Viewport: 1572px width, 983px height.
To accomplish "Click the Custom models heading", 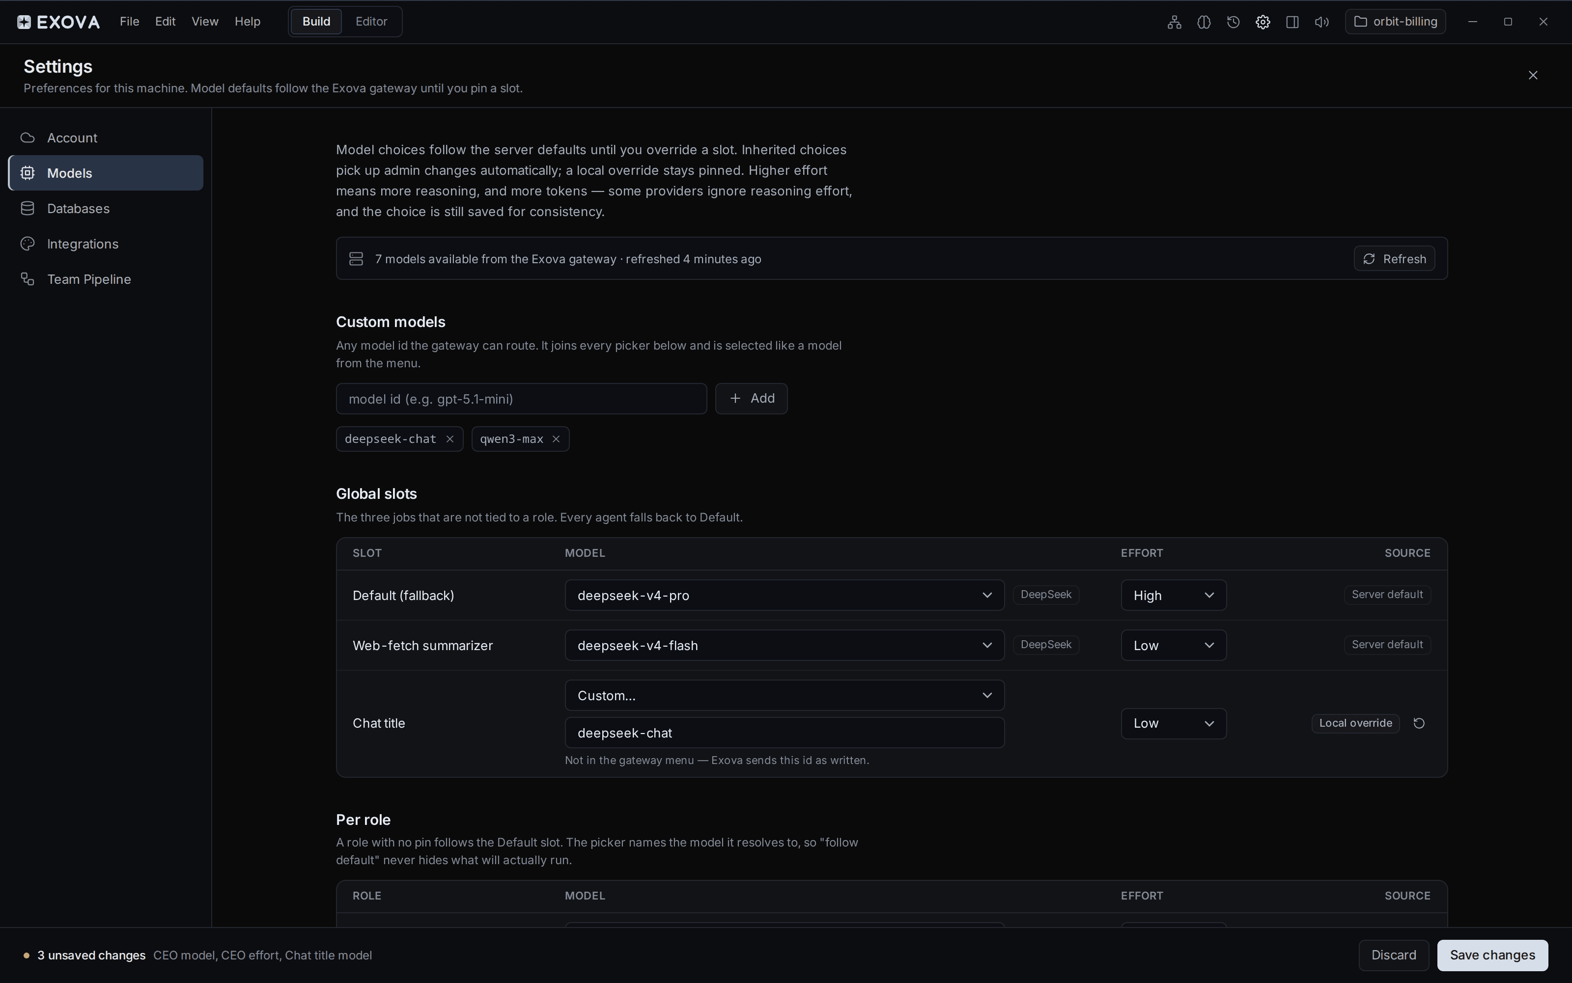I will (x=390, y=322).
